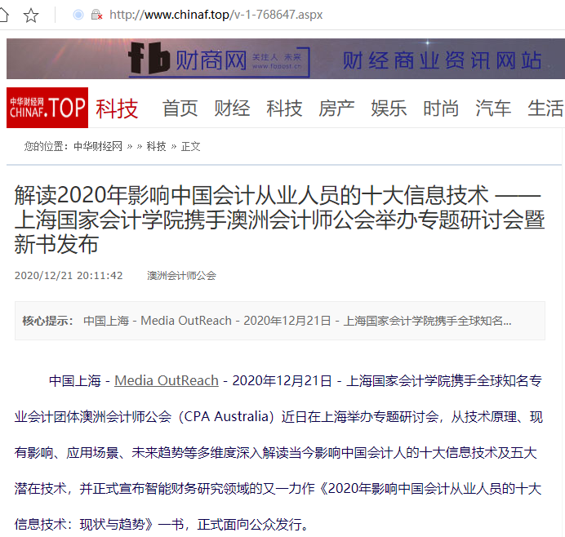This screenshot has width=565, height=537.
Task: Click the home icon in browser toolbar
Action: pyautogui.click(x=3, y=16)
